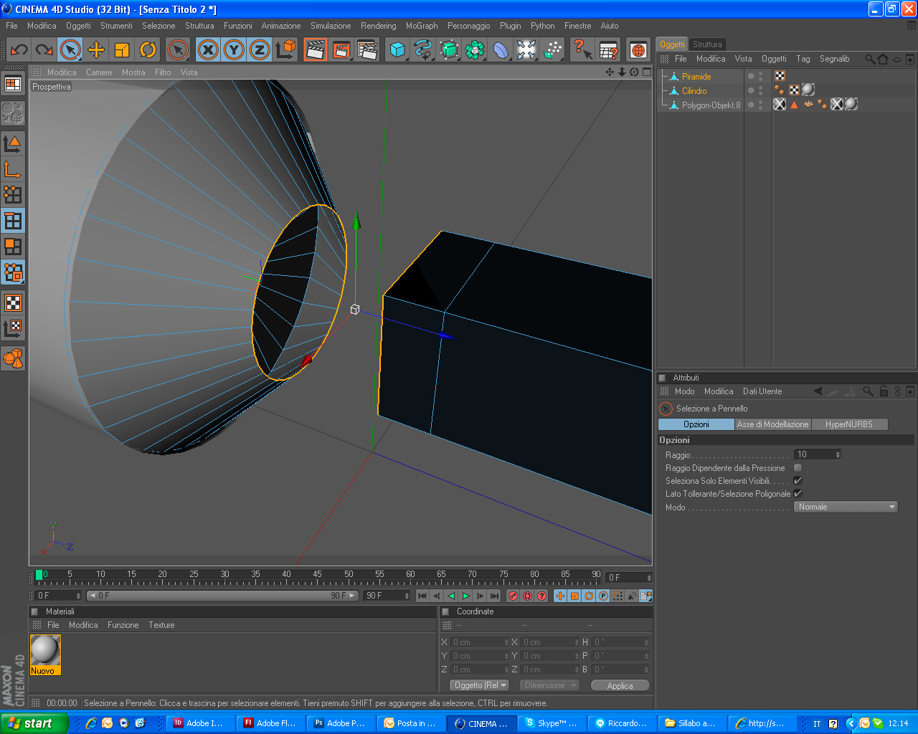This screenshot has width=918, height=734.
Task: Expand the Dimensione dropdown in Coordinate
Action: coord(549,685)
